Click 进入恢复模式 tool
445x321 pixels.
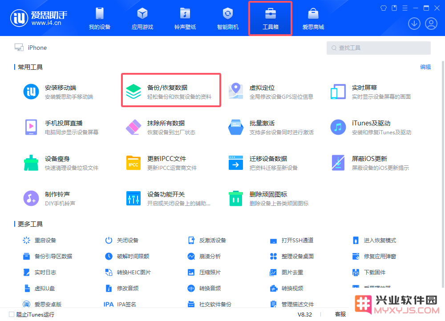pyautogui.click(x=374, y=241)
